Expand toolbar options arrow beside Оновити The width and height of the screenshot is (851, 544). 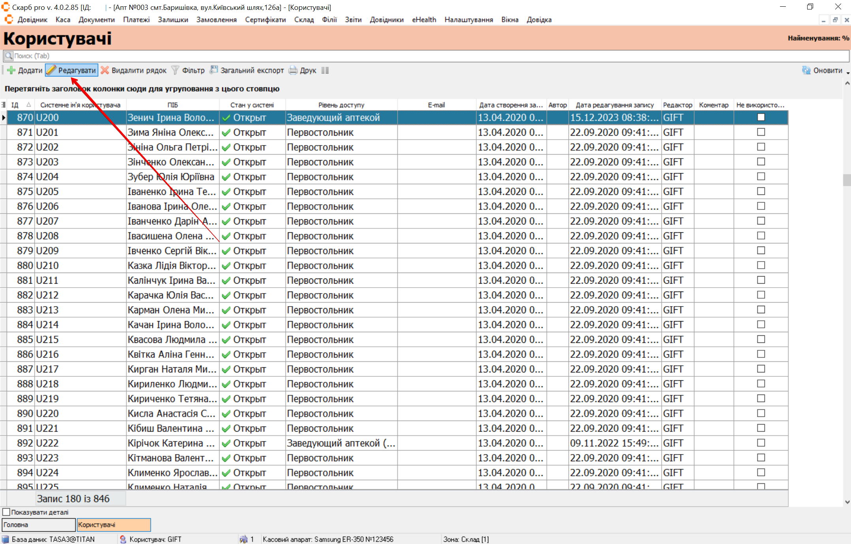[847, 73]
